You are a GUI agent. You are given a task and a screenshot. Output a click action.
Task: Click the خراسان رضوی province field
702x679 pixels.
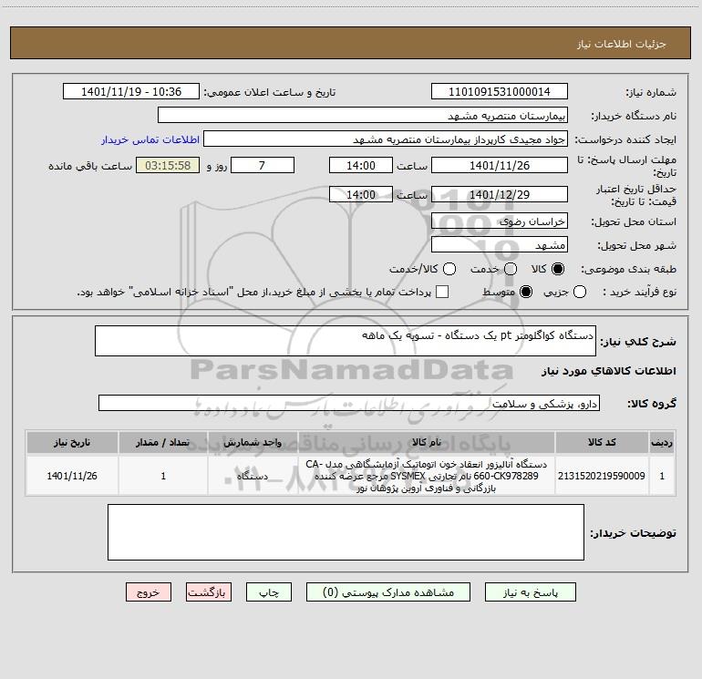point(500,221)
